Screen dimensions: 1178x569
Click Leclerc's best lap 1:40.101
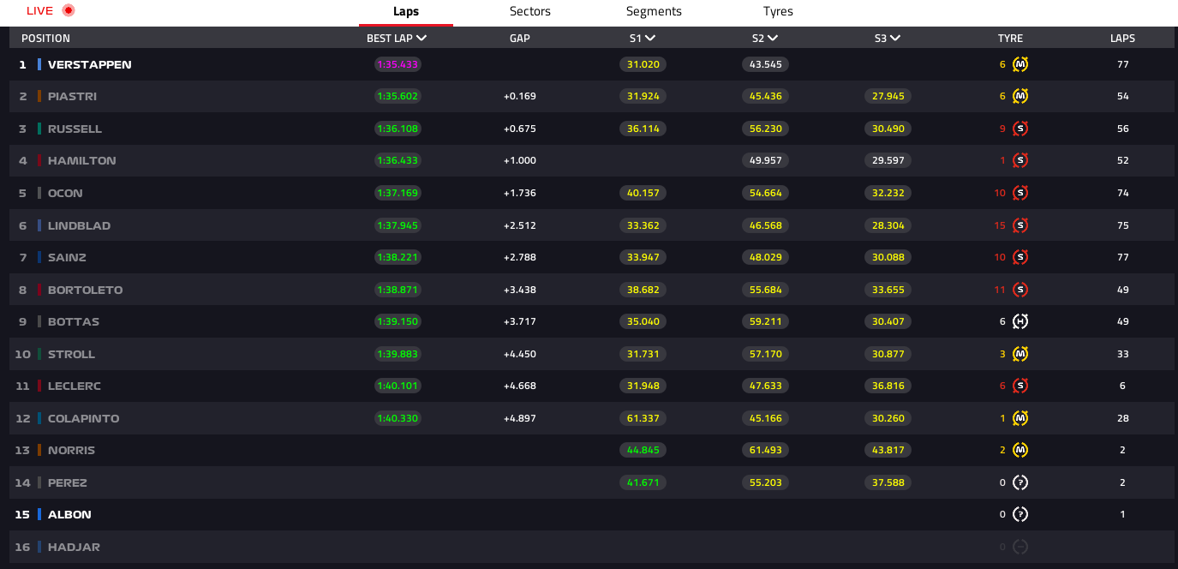click(x=398, y=386)
